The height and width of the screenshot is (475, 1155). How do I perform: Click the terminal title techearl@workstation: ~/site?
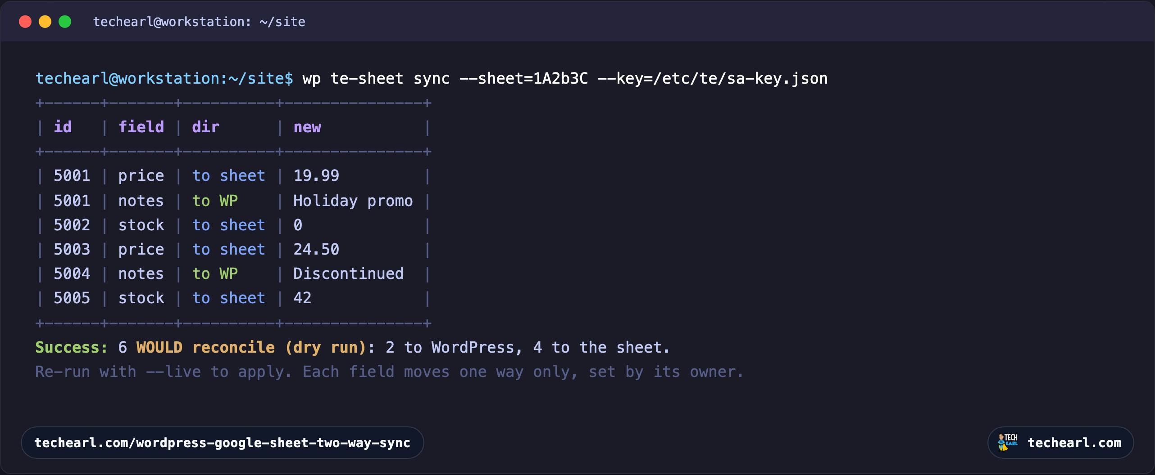coord(199,22)
